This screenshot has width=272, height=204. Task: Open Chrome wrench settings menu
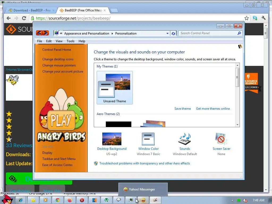[x=264, y=18]
